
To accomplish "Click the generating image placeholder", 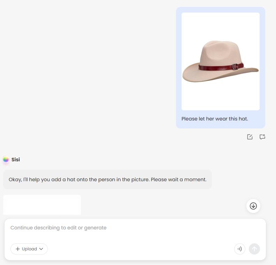I will pos(42,205).
